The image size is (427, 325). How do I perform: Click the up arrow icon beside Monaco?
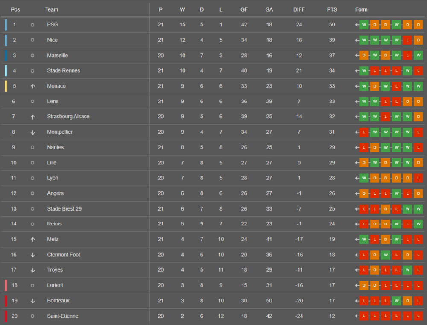[33, 86]
